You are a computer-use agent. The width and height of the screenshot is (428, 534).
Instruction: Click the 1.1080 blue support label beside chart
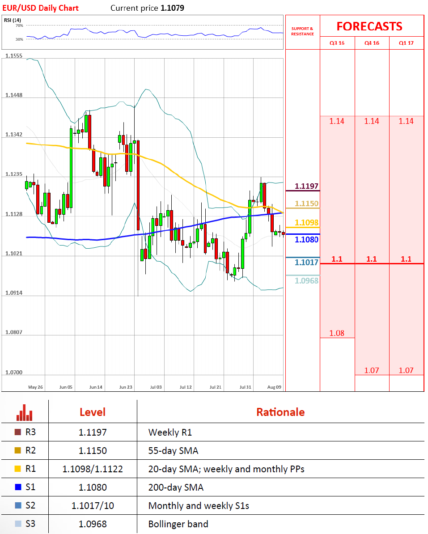306,240
